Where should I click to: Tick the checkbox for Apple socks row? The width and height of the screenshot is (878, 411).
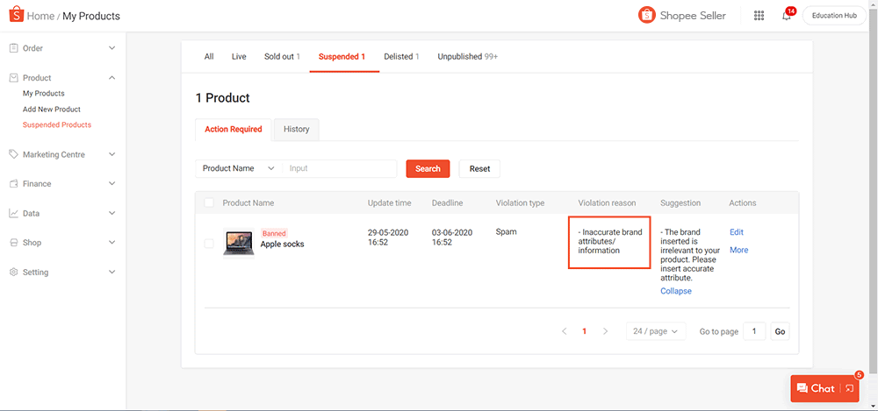click(209, 244)
